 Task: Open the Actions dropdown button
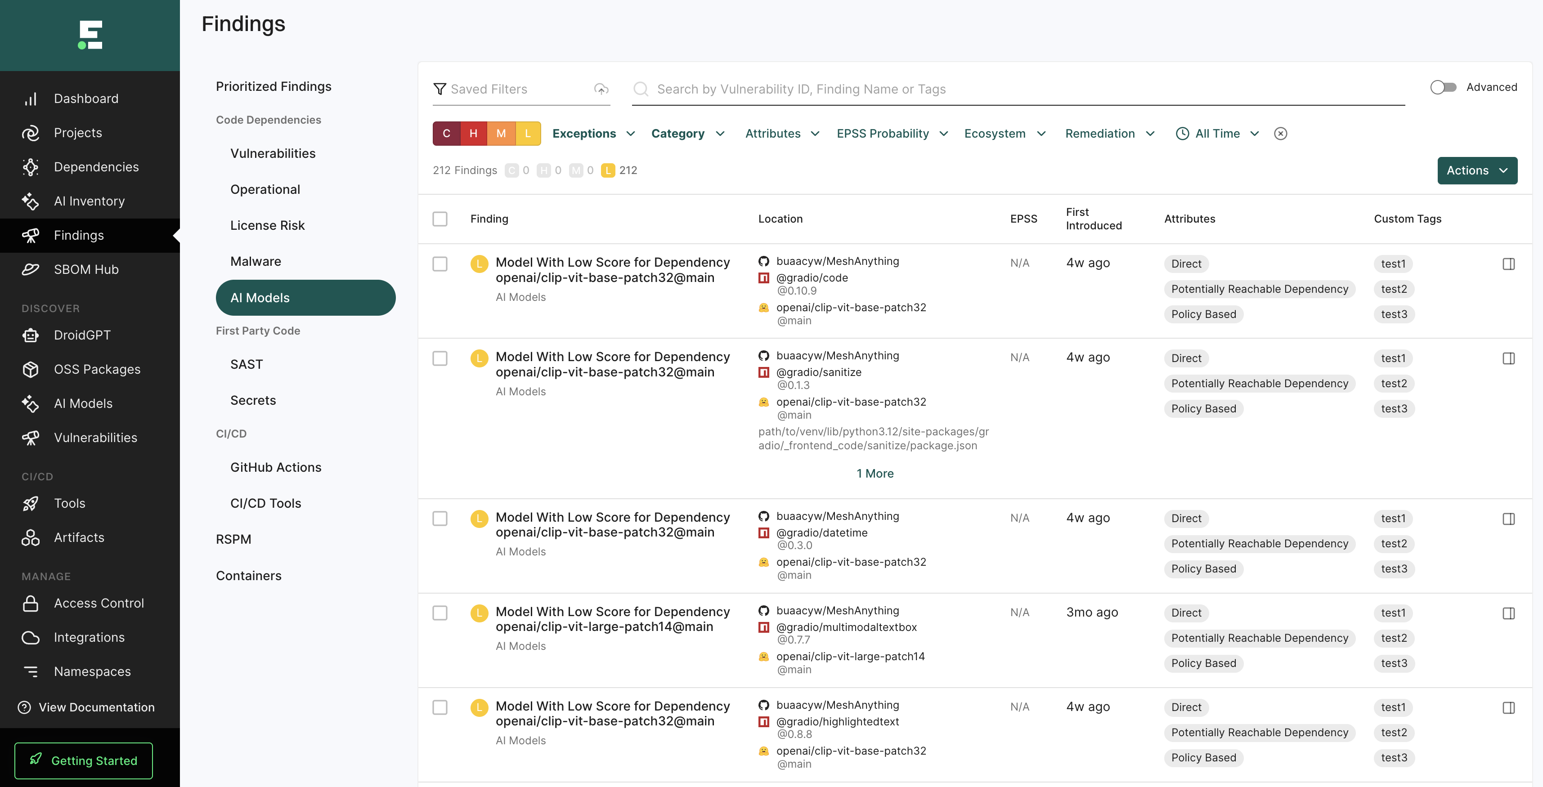[x=1477, y=171]
